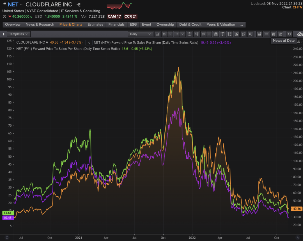Viewport: 303px width, 241px height.
Task: Click the green 13.61 axis value tag
Action: click(8, 213)
